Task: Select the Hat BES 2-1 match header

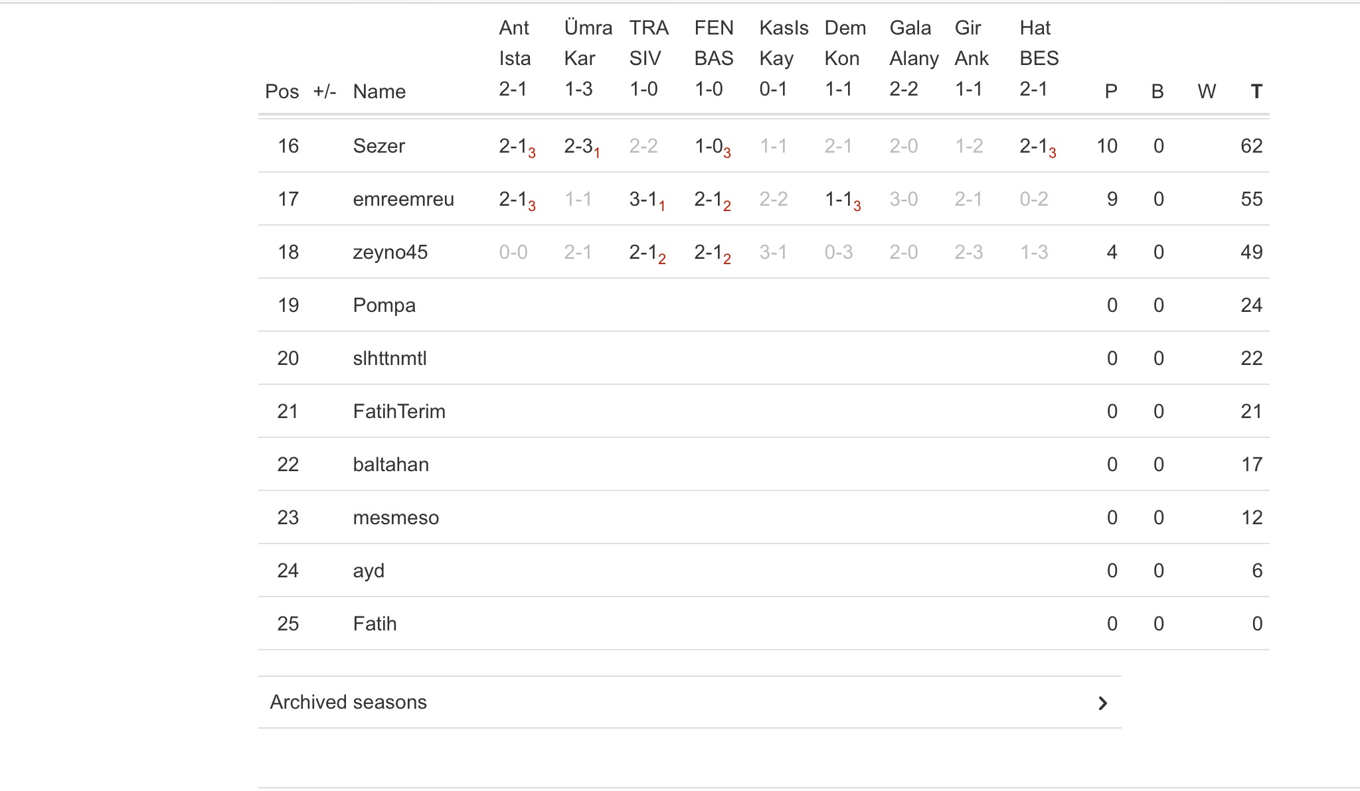Action: (1039, 58)
